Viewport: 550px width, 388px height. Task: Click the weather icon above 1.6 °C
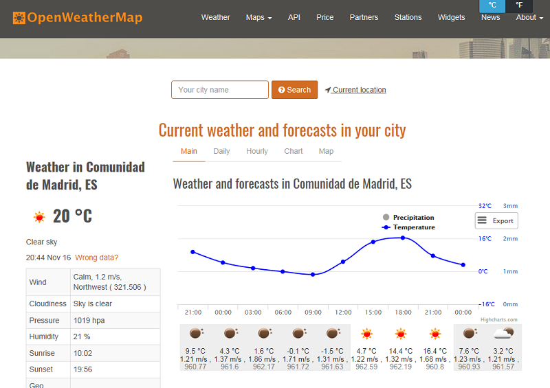(265, 333)
